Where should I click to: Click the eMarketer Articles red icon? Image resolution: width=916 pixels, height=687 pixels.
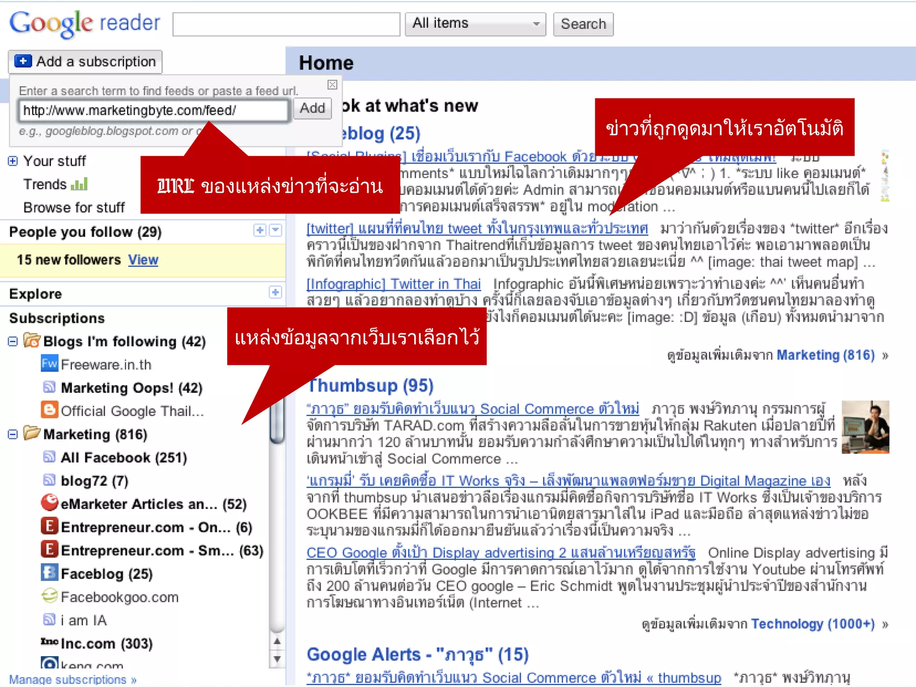(x=49, y=502)
